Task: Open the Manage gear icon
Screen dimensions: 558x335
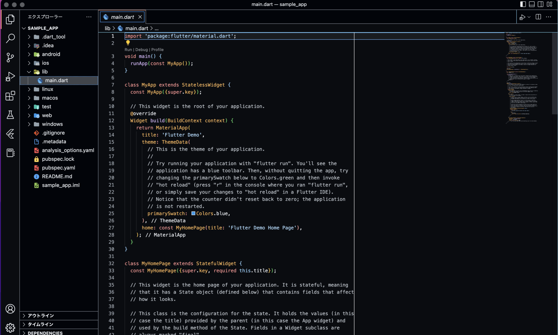Action: (10, 327)
